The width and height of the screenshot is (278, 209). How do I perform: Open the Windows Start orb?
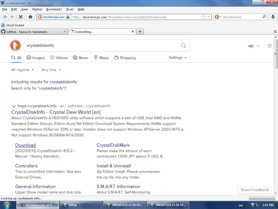pos(7,205)
